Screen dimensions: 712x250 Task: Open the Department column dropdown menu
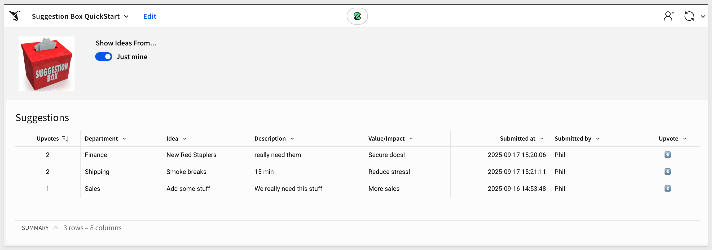124,139
